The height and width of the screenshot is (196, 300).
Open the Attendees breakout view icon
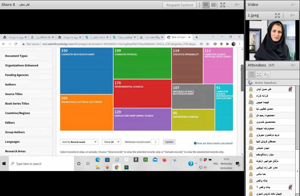(x=259, y=75)
